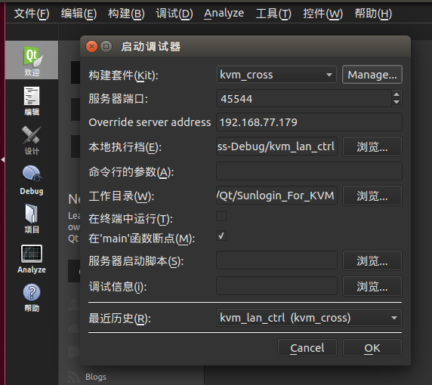Open the Qt Welcome (欢迎) mode
This screenshot has width=432, height=385.
[32, 60]
